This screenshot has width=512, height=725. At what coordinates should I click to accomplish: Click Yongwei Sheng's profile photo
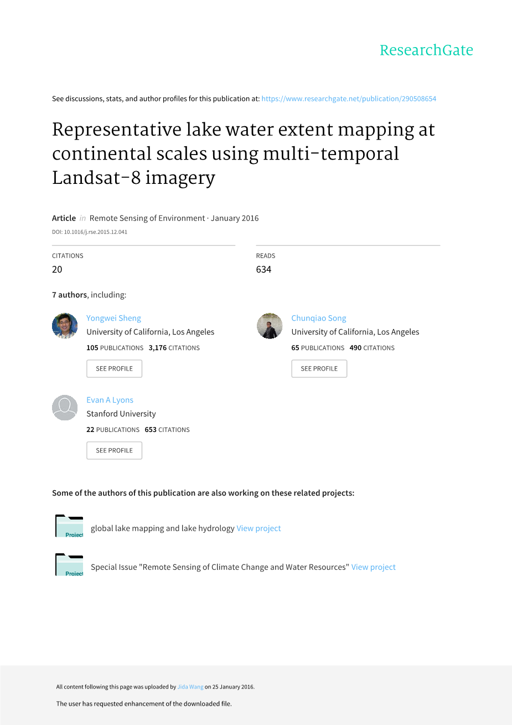(65, 326)
